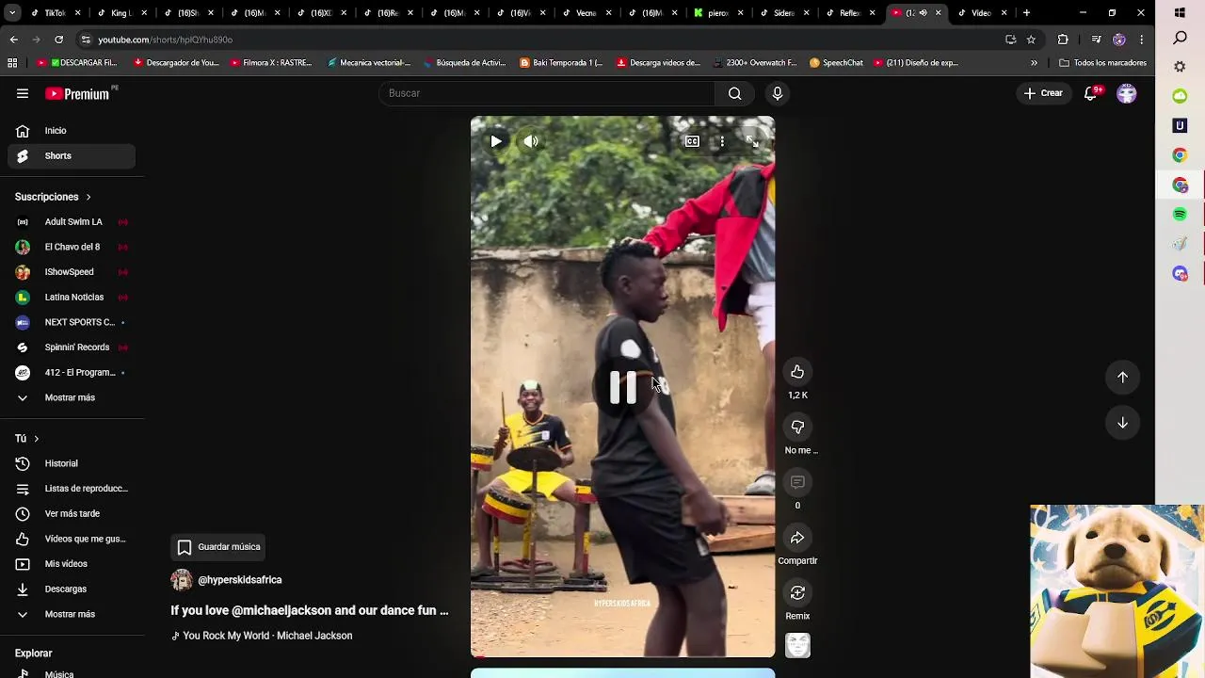Dislike the short with thumbs down

pos(797,427)
